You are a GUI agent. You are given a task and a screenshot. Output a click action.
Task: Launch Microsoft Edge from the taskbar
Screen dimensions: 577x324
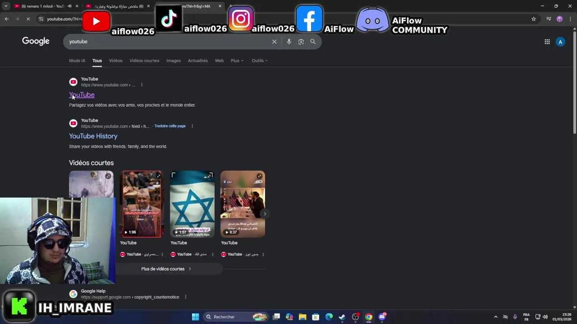coord(329,317)
